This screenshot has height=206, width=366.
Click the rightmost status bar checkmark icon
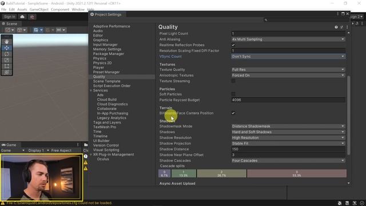pyautogui.click(x=362, y=203)
